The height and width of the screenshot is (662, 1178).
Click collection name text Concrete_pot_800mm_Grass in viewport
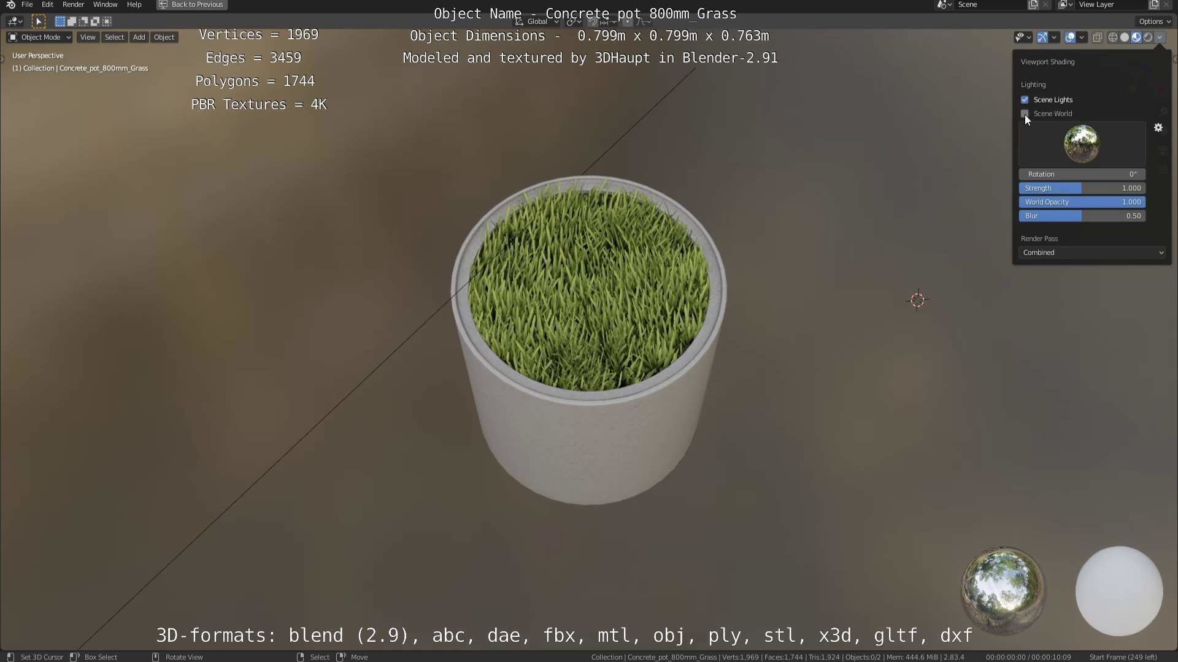(104, 68)
